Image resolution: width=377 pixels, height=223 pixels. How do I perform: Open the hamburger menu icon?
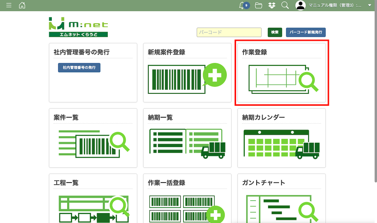point(9,5)
